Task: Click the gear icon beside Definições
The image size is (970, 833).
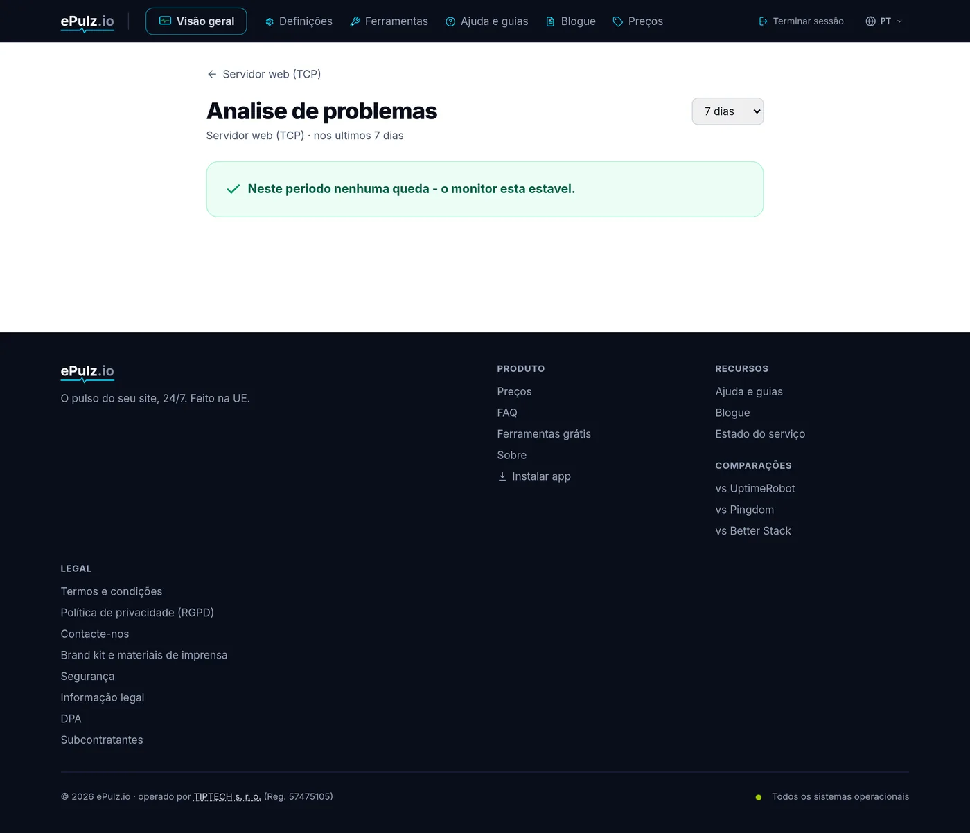Action: [270, 21]
